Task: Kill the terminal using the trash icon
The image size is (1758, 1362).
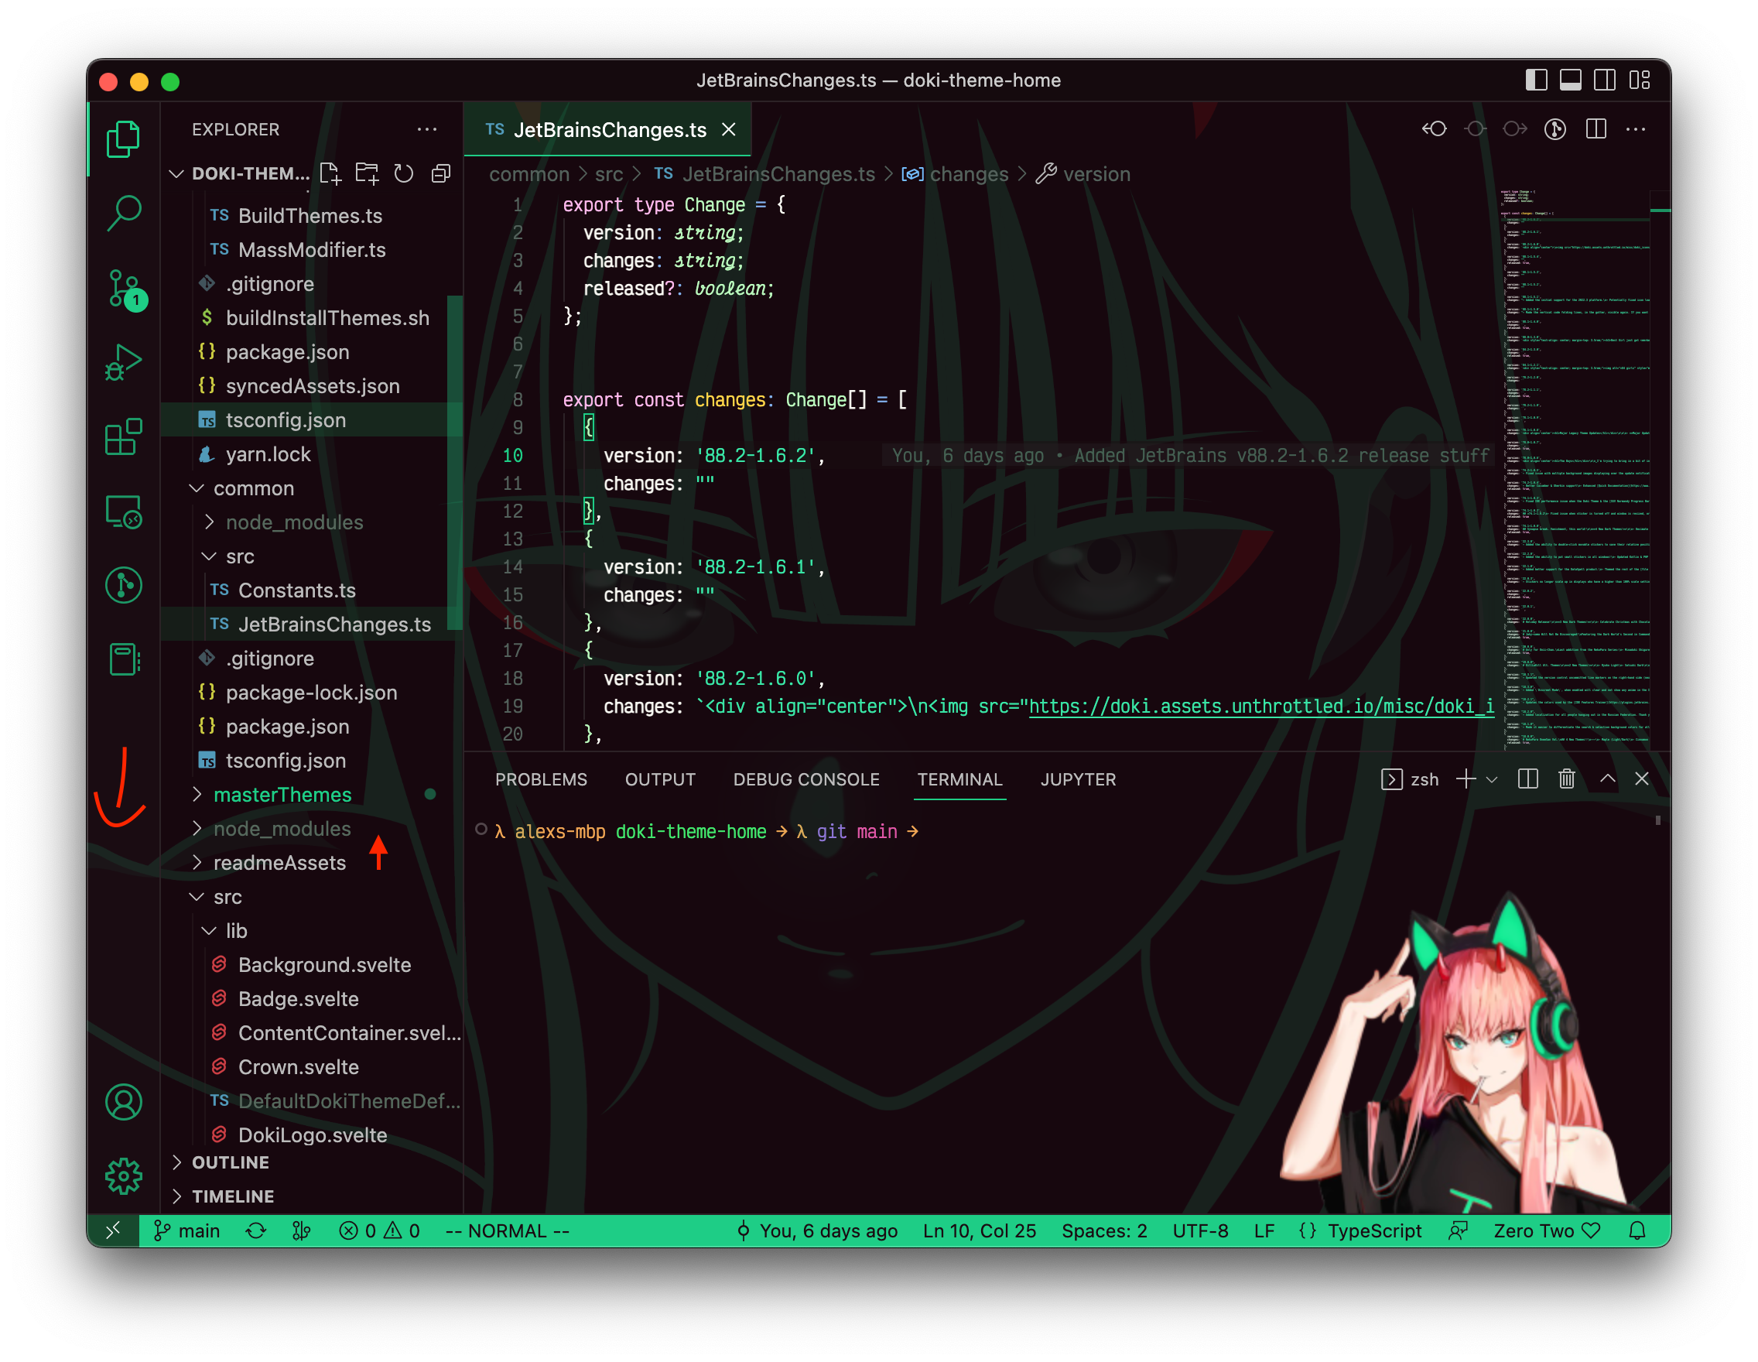Action: 1566,779
